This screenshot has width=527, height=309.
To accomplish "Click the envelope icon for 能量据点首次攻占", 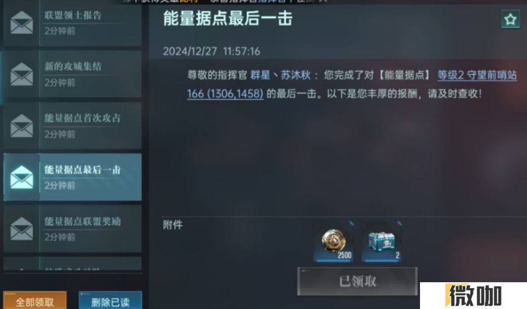I will [21, 126].
